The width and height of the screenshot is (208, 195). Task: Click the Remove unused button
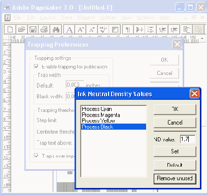[175, 178]
